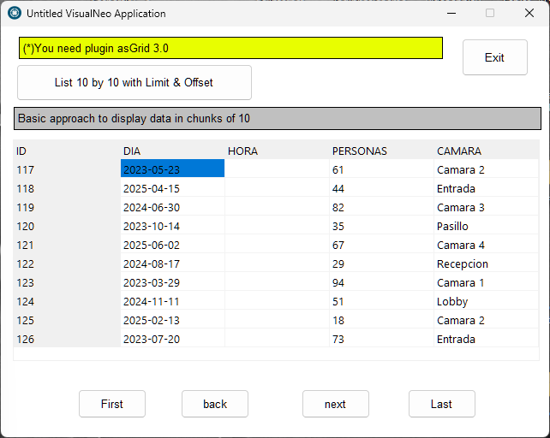Click CAMARA cell Pasillo
Viewport: 550px width, 438px height.
click(486, 227)
